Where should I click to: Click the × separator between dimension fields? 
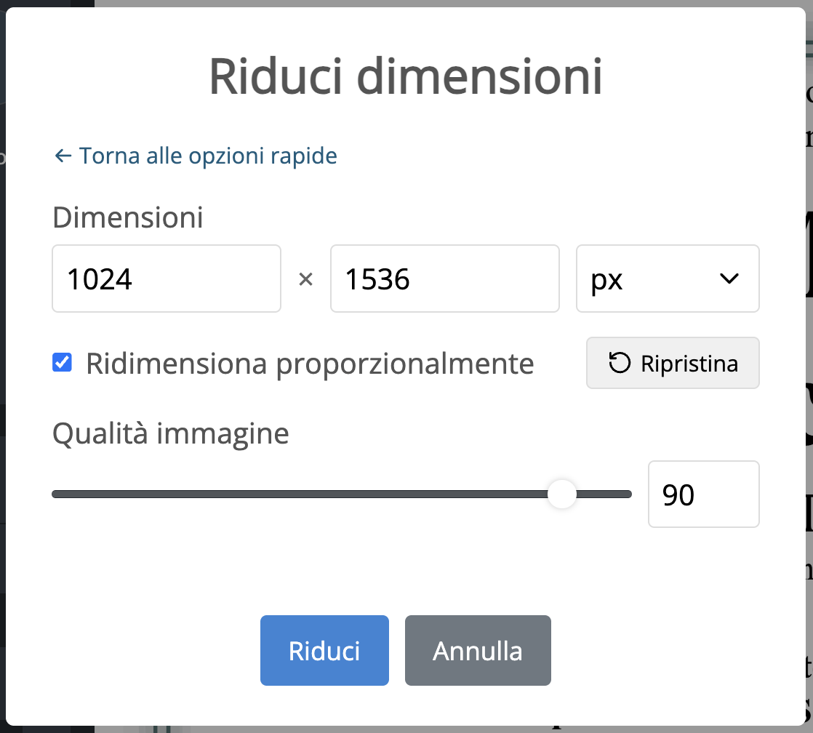pyautogui.click(x=306, y=279)
